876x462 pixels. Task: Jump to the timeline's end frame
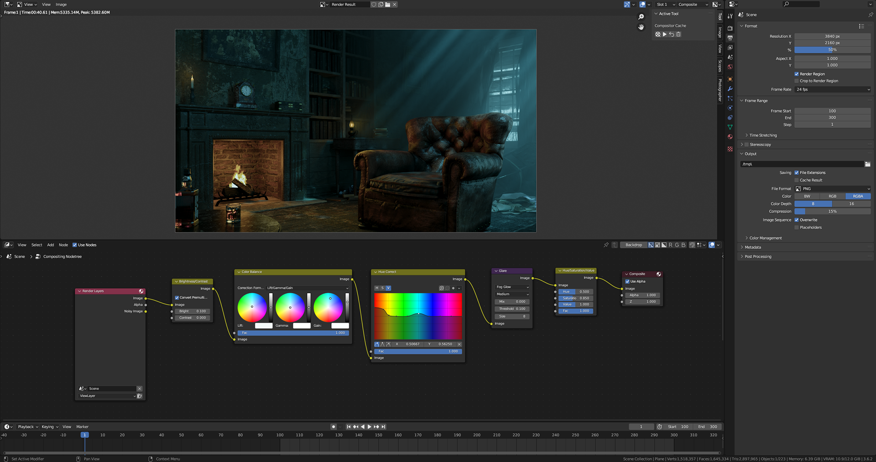click(x=384, y=427)
